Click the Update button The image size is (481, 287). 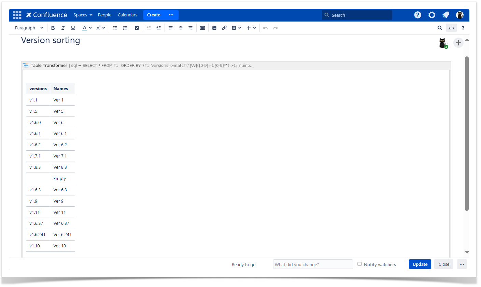tap(420, 264)
